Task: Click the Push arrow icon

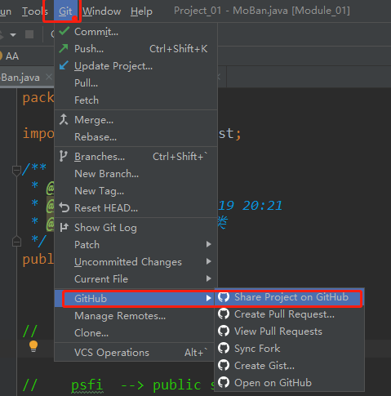Action: (x=64, y=48)
